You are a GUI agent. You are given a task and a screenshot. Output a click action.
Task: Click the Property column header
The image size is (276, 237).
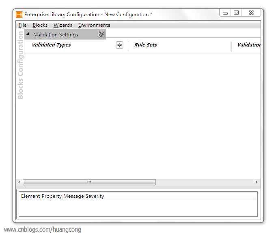tap(52, 196)
